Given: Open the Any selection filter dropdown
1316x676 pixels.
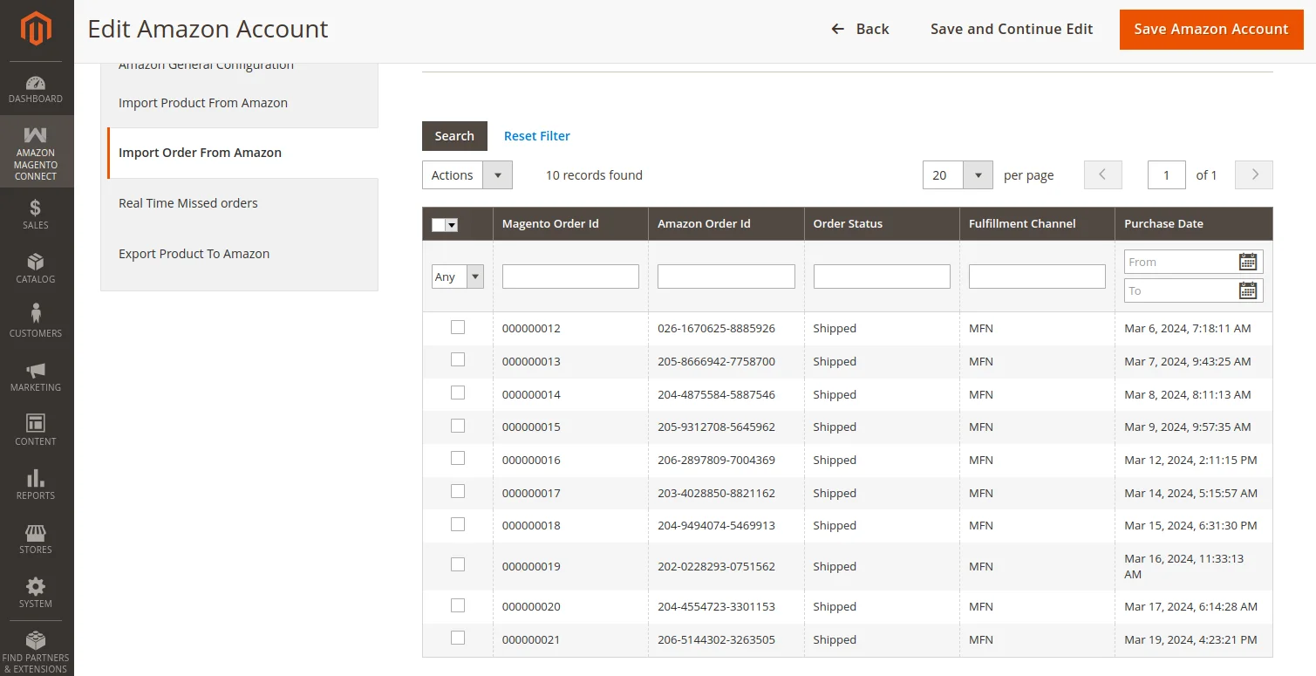Looking at the screenshot, I should (458, 277).
